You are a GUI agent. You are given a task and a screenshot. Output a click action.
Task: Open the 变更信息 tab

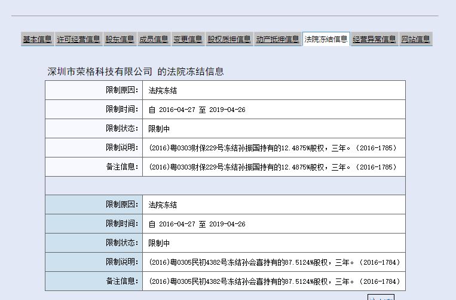(188, 40)
